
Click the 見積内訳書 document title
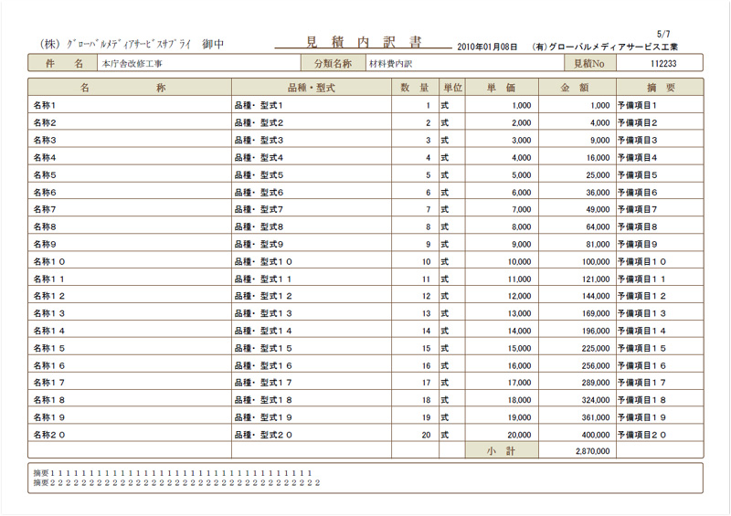coord(363,42)
